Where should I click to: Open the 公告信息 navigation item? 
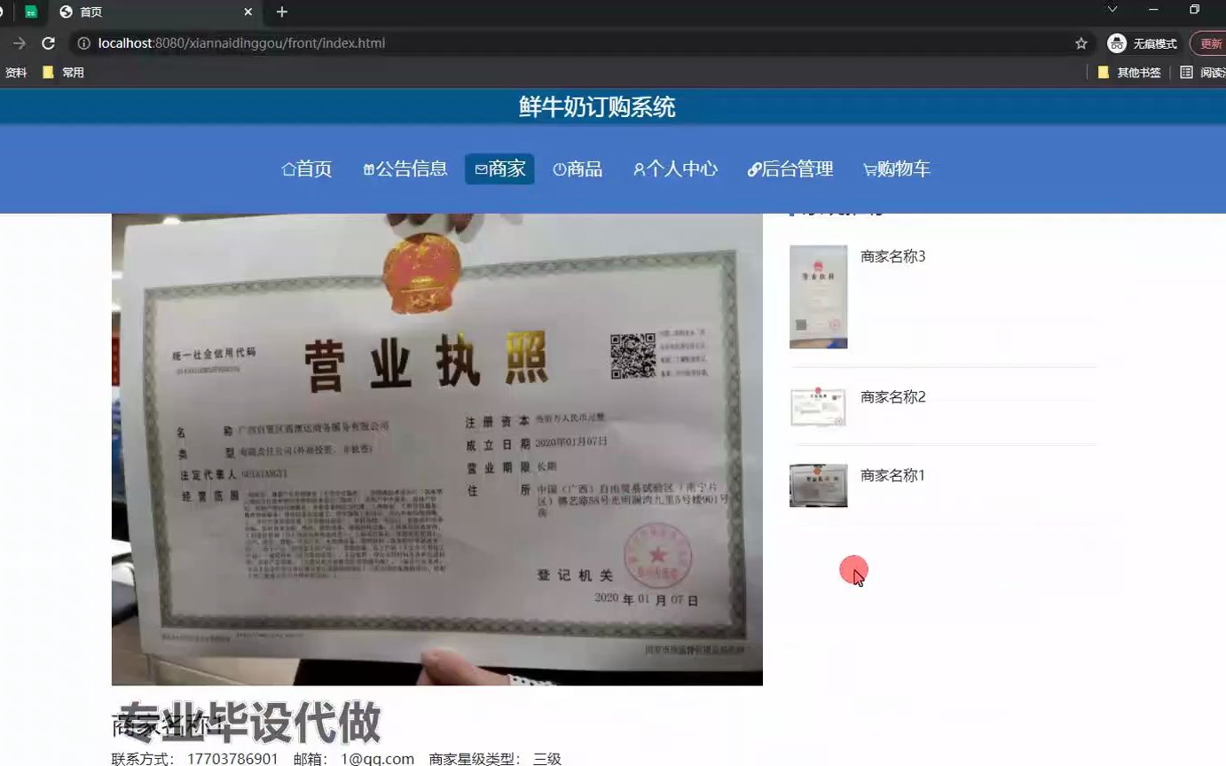pyautogui.click(x=405, y=168)
